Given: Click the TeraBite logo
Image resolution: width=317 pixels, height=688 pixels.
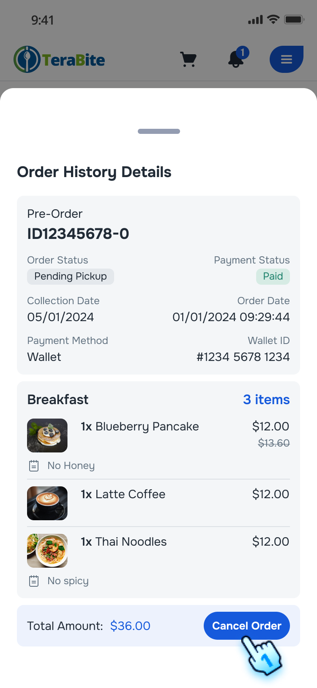Looking at the screenshot, I should click(x=59, y=59).
